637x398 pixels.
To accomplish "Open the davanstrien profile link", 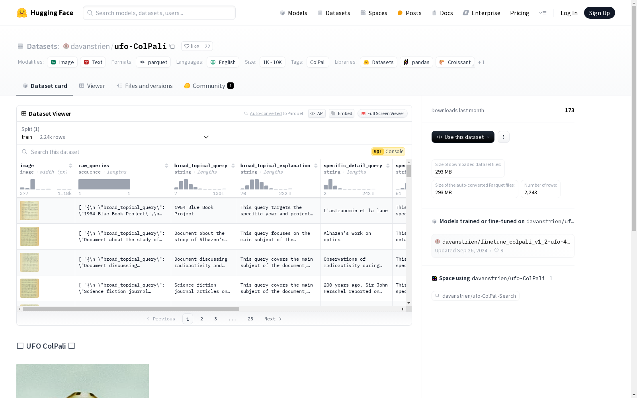I will [90, 46].
